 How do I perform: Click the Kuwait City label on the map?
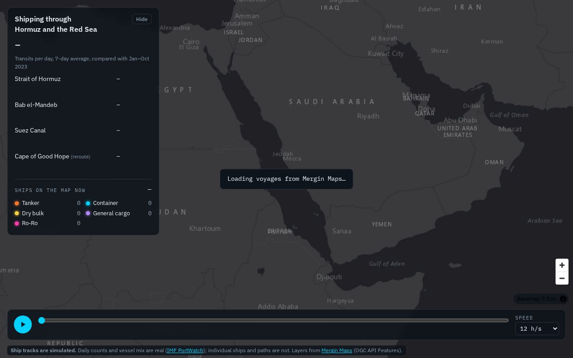[x=386, y=54]
